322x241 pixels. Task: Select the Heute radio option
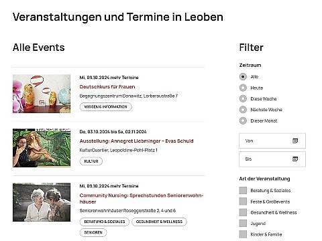pos(243,88)
